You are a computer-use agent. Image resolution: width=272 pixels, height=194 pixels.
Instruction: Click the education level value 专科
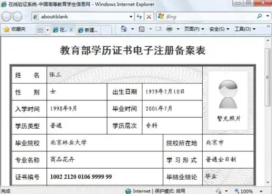[x=152, y=125]
